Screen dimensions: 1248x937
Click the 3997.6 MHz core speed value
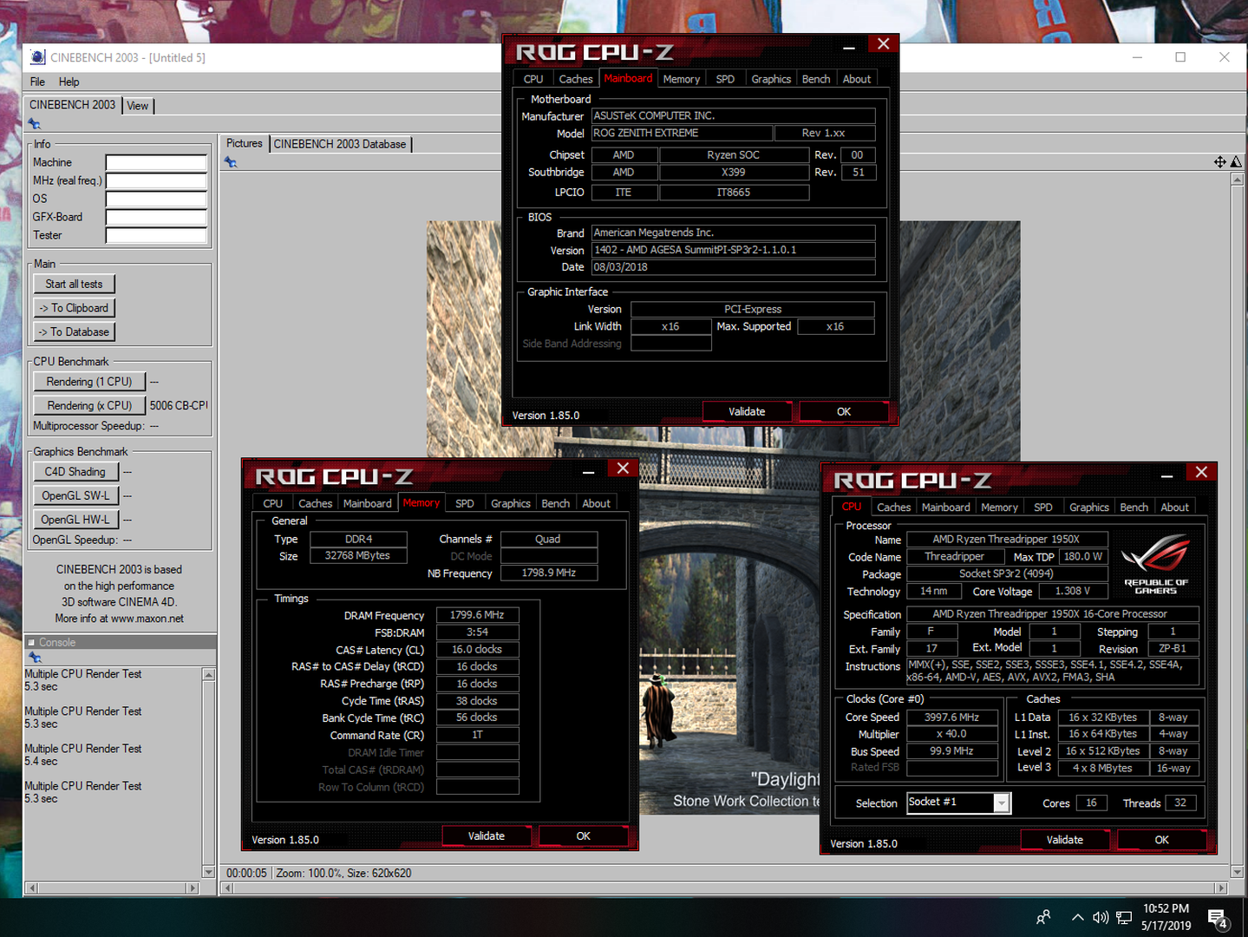(951, 717)
